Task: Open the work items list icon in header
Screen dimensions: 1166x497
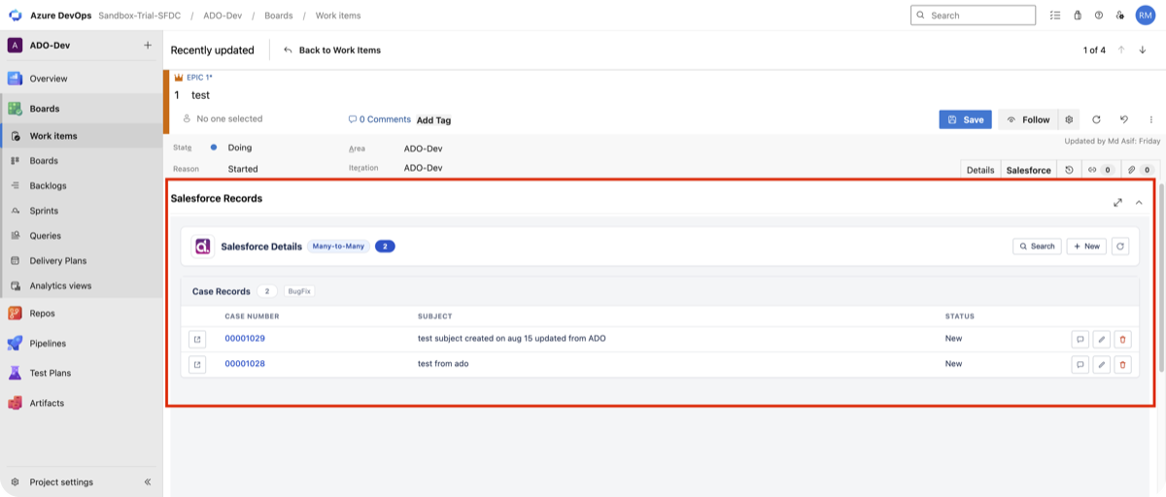Action: click(x=1055, y=16)
